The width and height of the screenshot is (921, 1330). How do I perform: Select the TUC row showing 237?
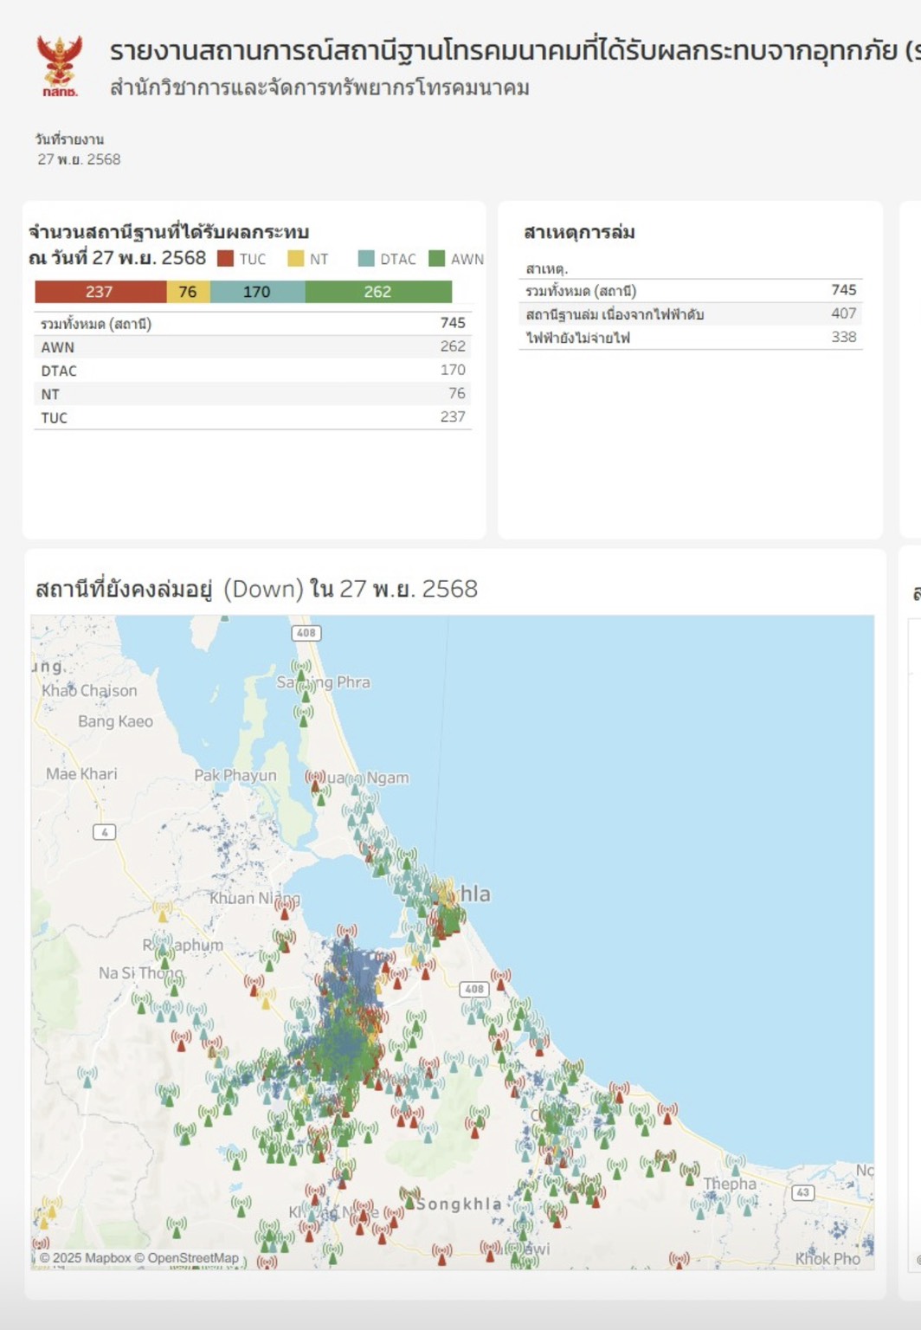point(253,416)
